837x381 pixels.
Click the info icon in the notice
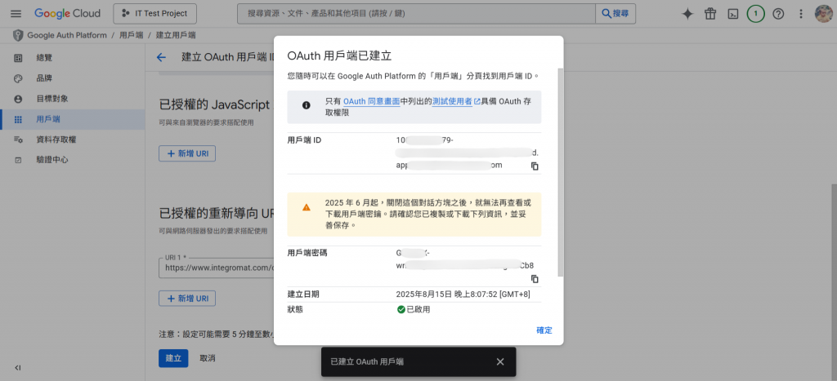307,105
